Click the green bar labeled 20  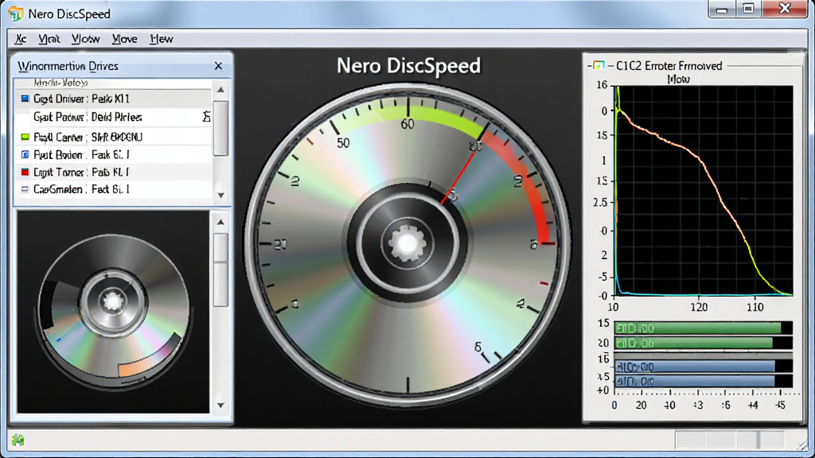point(693,343)
